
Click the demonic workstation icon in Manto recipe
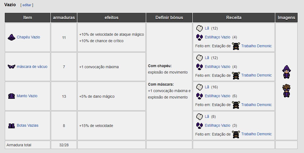click(x=236, y=105)
